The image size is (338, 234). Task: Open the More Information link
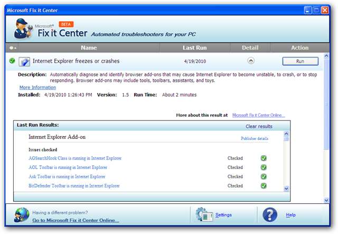(37, 87)
